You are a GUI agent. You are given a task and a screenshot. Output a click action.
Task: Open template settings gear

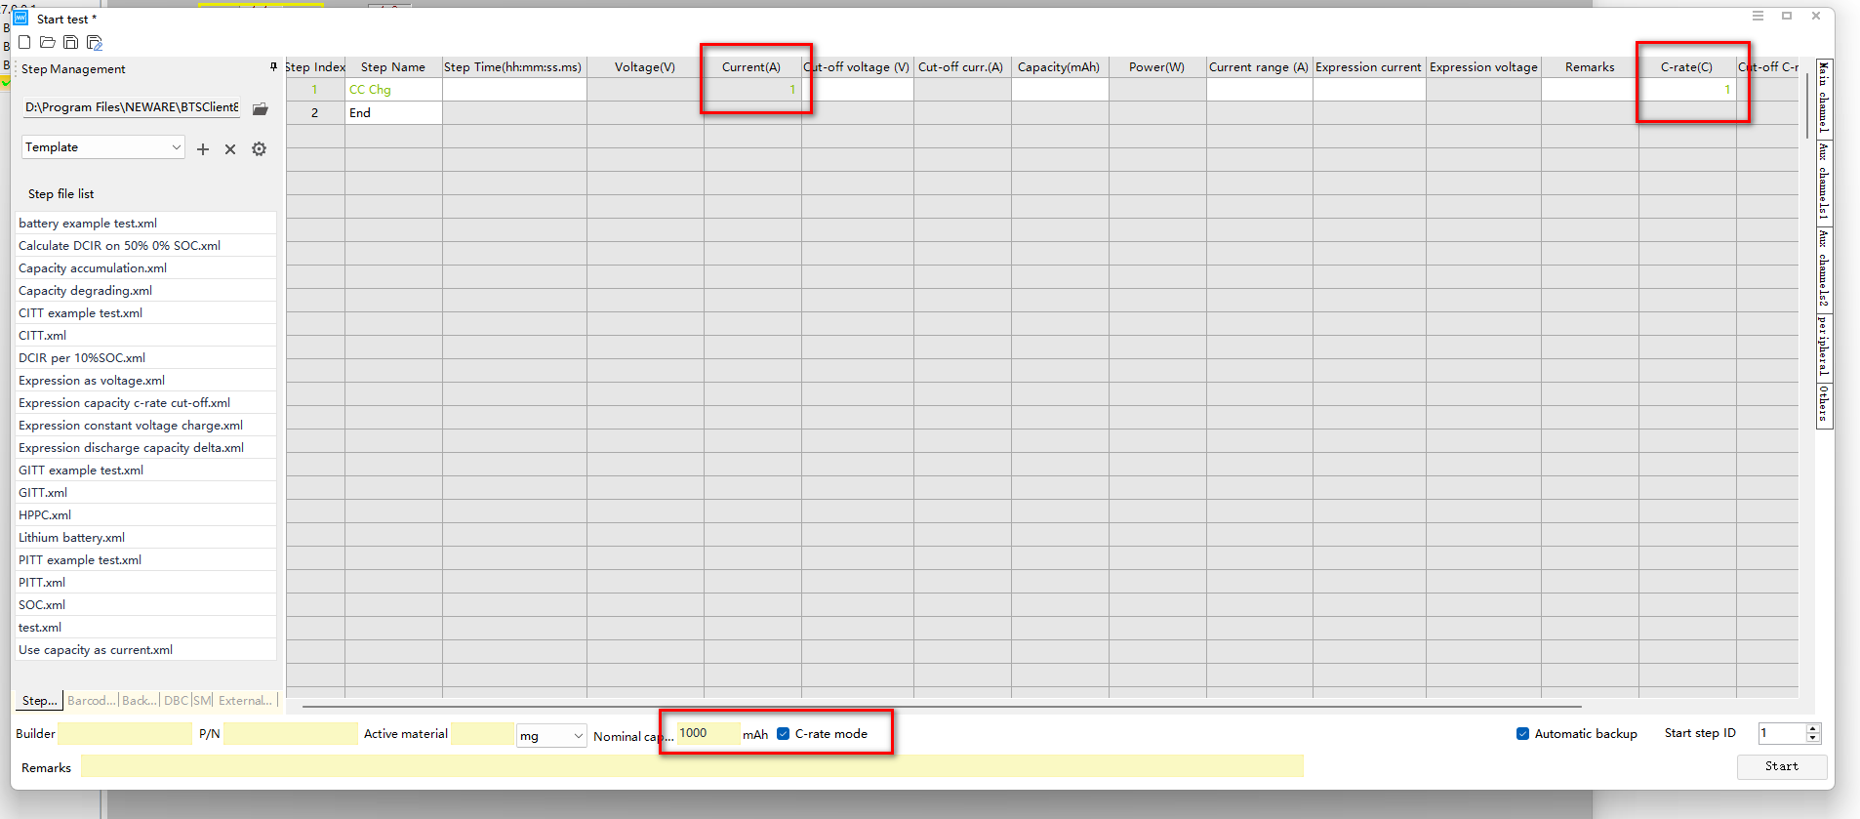[259, 149]
